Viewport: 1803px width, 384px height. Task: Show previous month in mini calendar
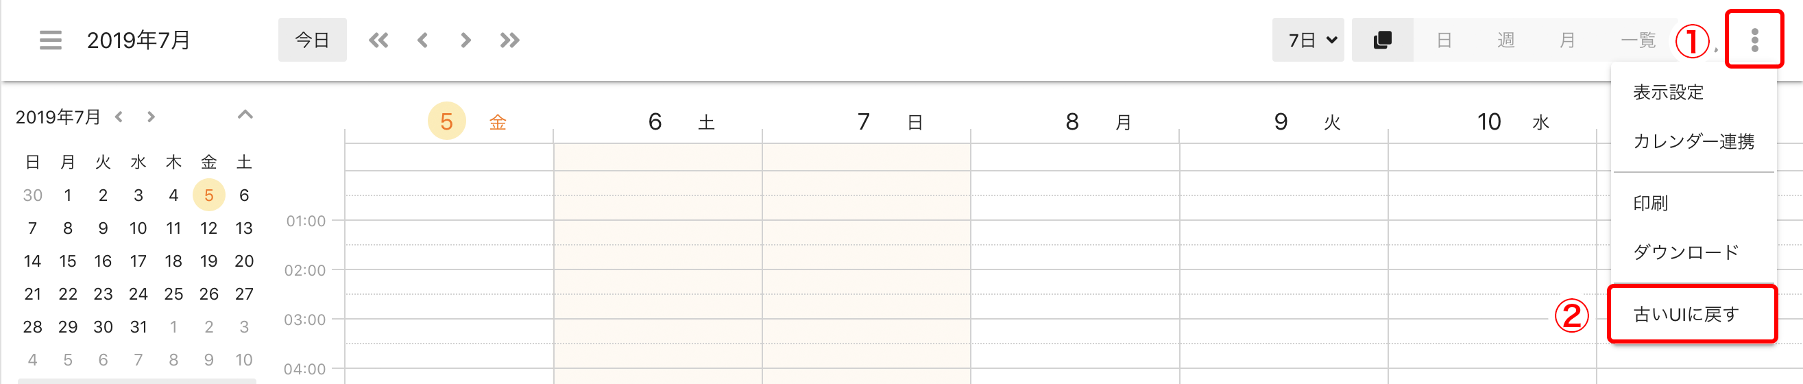tap(119, 117)
